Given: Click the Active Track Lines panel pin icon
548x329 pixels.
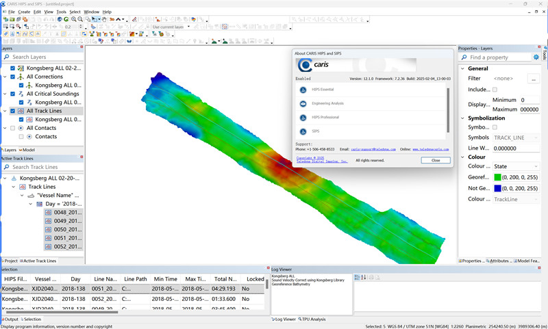Looking at the screenshot, I should [82, 157].
